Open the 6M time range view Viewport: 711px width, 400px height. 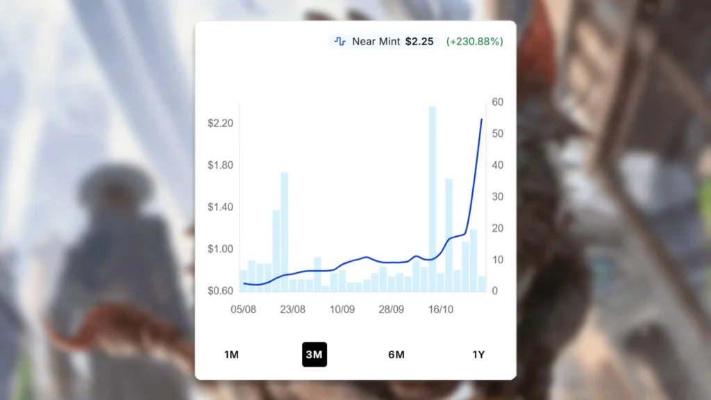(x=396, y=354)
